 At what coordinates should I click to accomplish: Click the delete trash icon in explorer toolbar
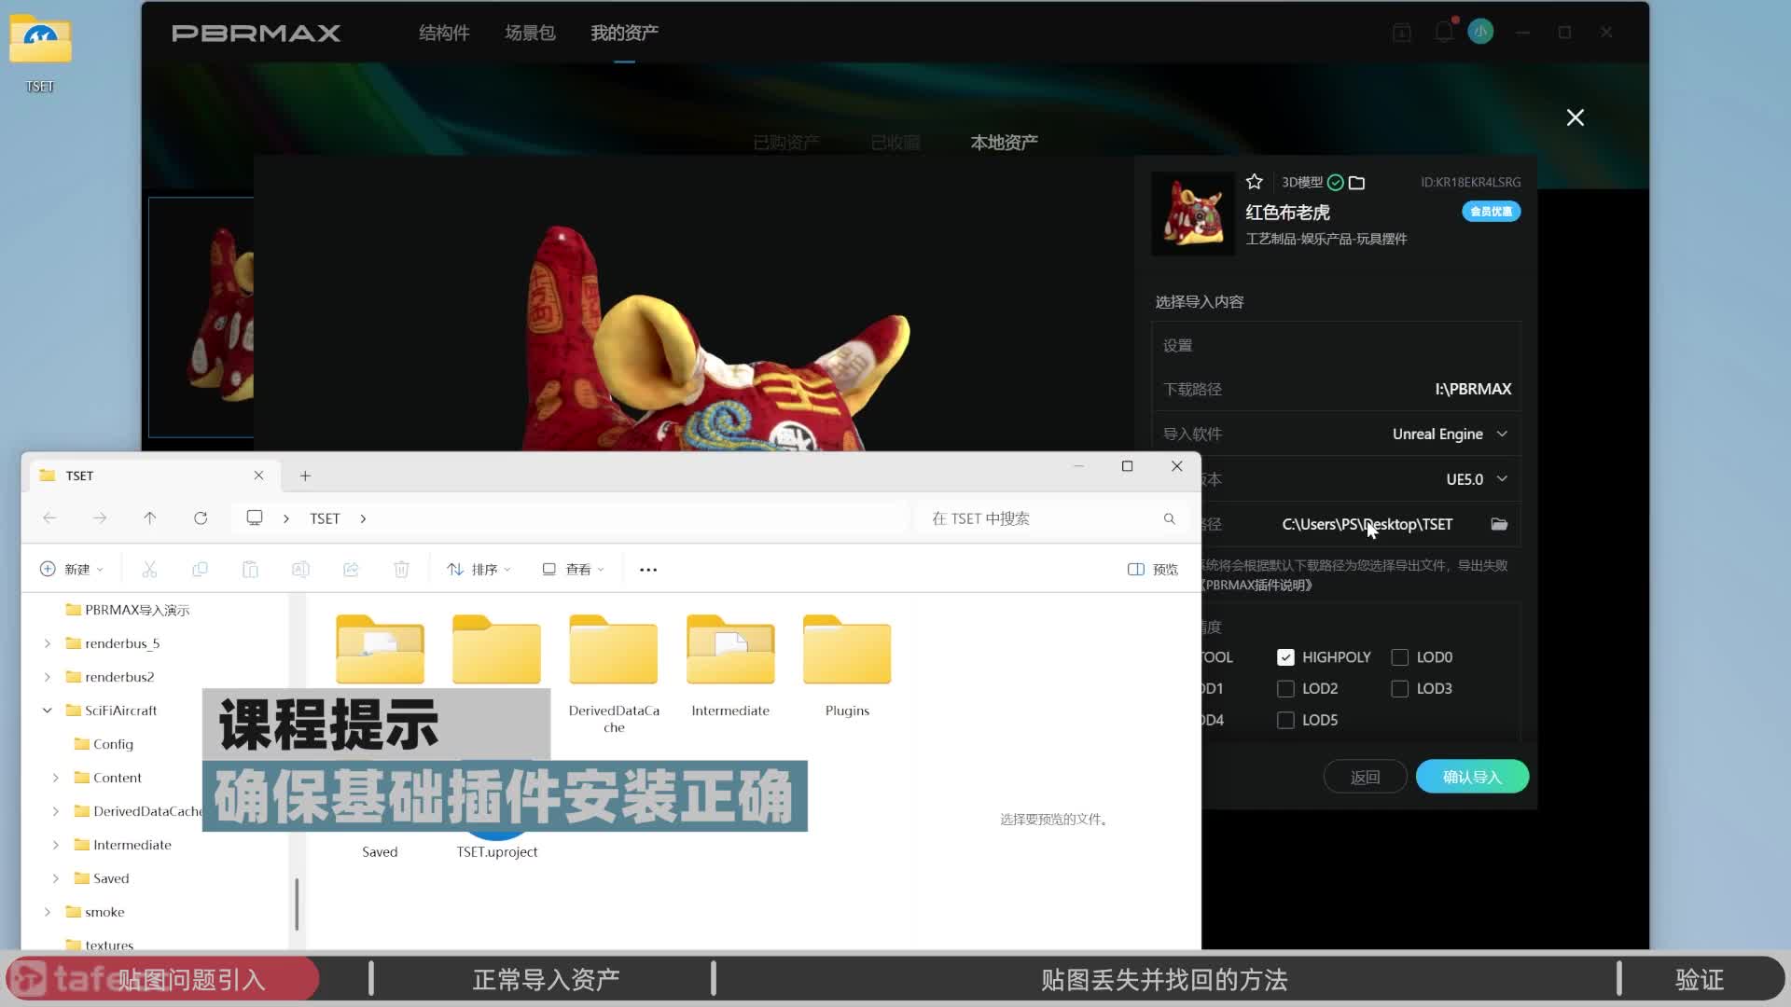[401, 570]
